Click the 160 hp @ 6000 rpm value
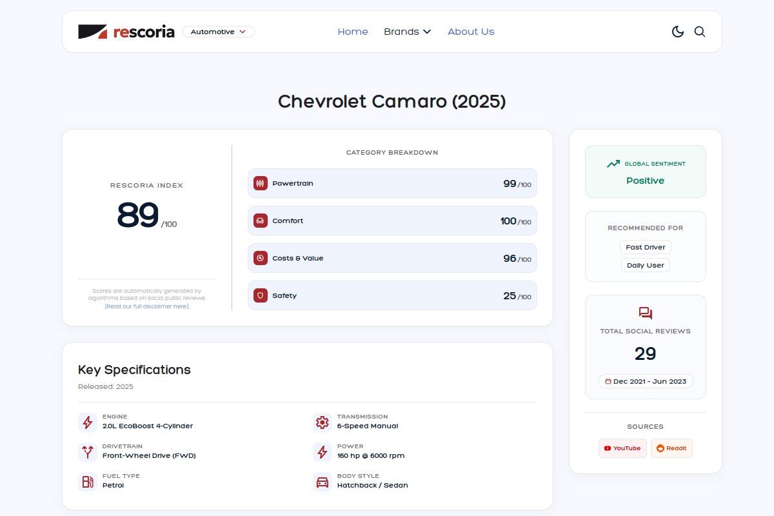Screen dimensions: 774x516 click(371, 455)
